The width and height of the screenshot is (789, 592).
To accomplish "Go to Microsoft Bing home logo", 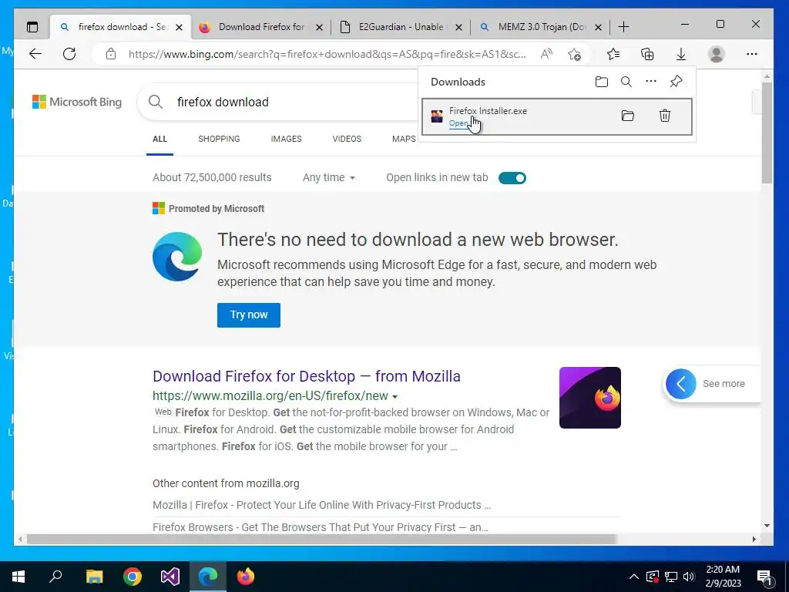I will tap(77, 102).
